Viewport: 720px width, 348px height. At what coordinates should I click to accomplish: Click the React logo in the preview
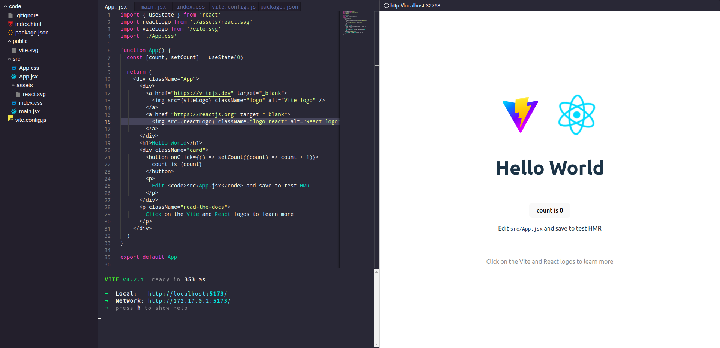click(x=577, y=115)
